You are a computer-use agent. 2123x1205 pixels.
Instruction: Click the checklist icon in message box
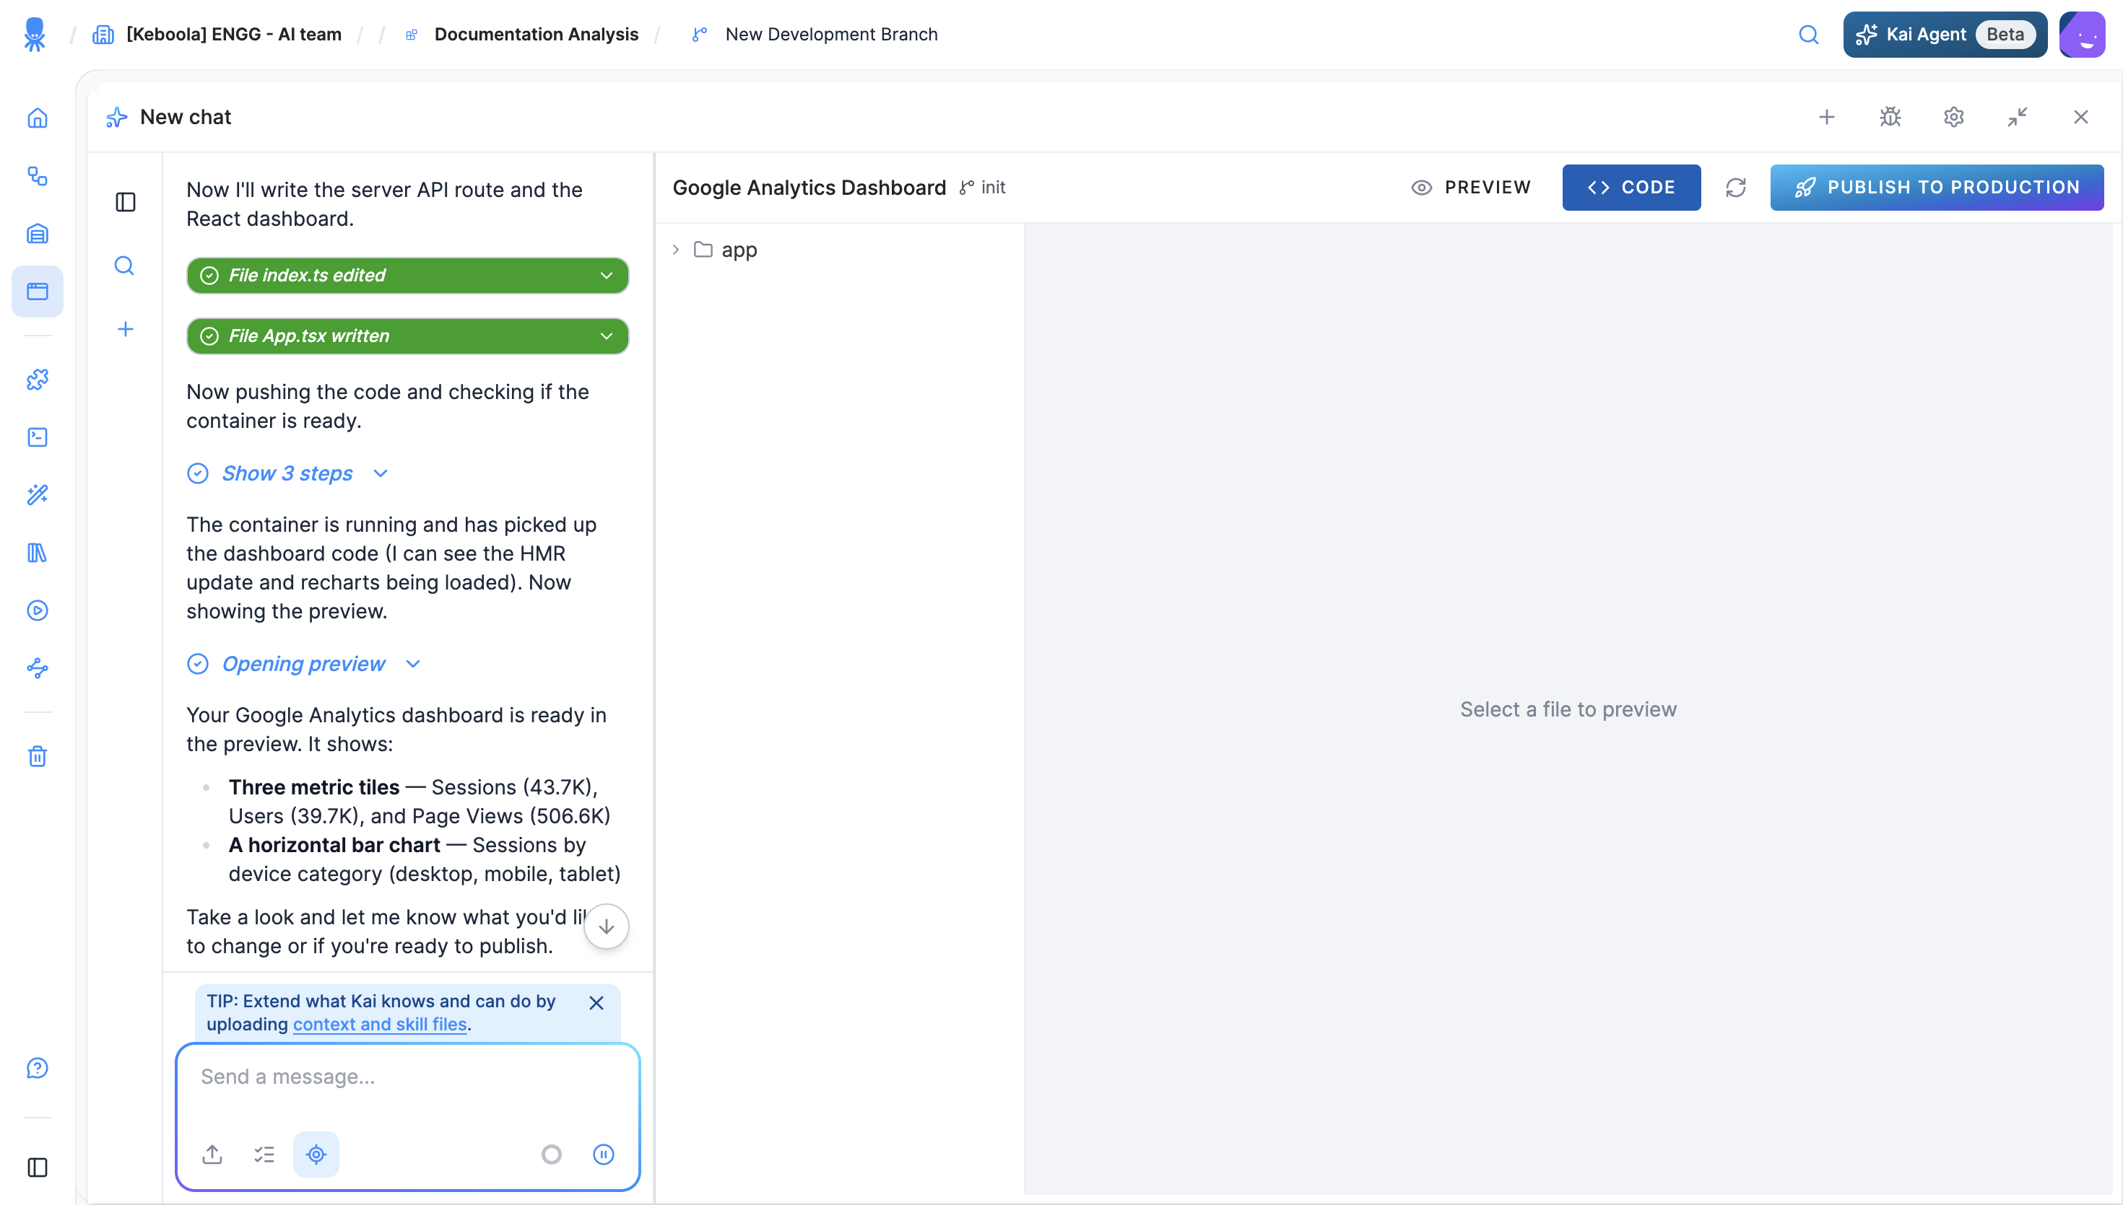point(264,1154)
